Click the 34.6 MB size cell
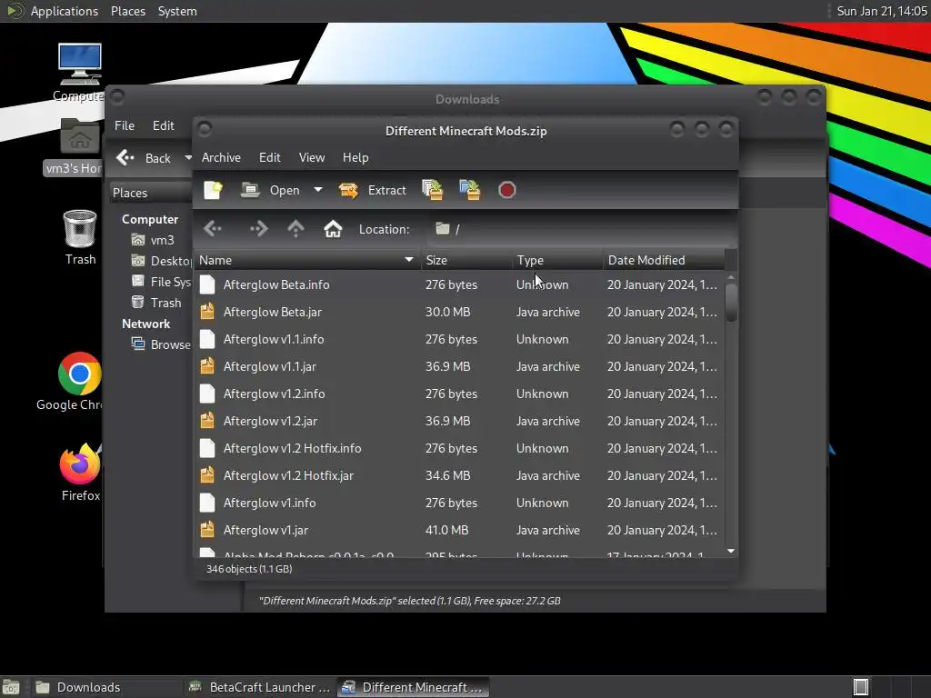Viewport: 931px width, 698px height. tap(447, 475)
